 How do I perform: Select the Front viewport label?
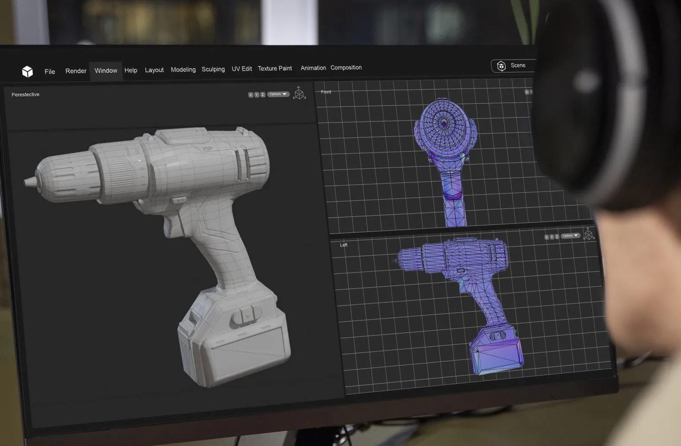[326, 92]
